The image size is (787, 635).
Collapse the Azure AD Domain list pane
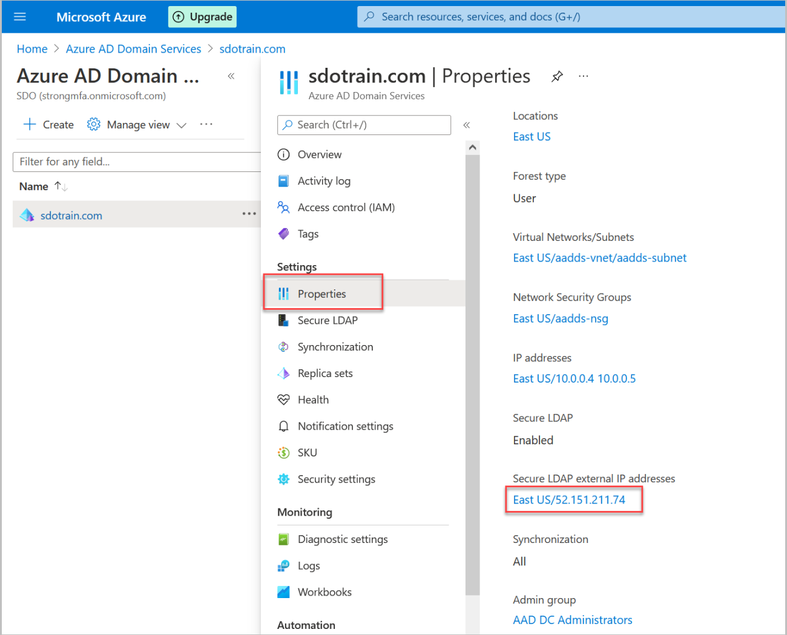[x=231, y=76]
